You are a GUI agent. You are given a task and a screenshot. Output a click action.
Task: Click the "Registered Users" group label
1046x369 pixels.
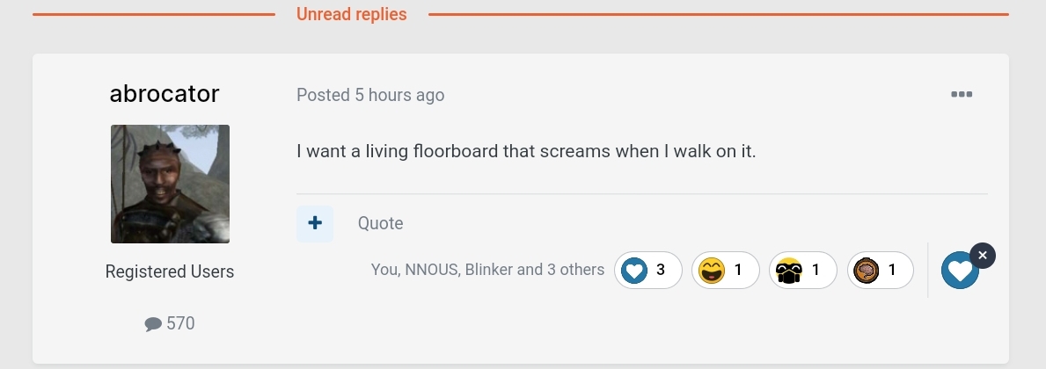pos(170,272)
